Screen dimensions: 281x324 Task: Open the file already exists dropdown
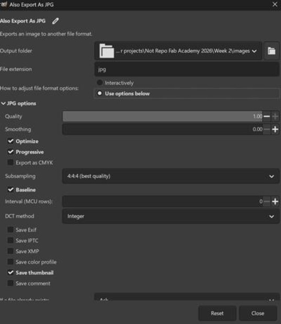(x=187, y=297)
